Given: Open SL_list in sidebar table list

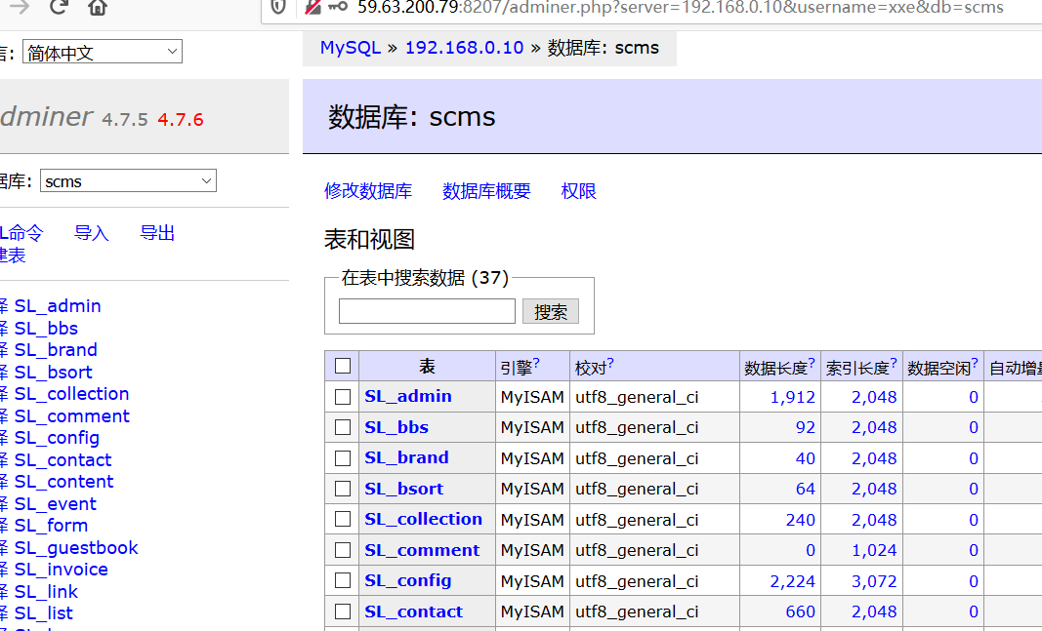Looking at the screenshot, I should 44,613.
